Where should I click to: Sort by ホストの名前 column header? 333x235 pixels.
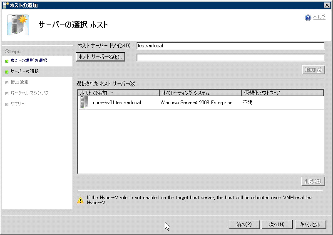[118, 93]
